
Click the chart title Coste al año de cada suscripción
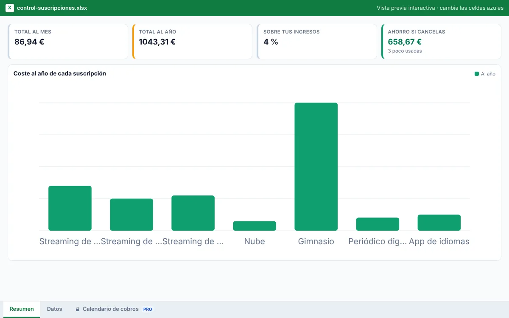(60, 73)
